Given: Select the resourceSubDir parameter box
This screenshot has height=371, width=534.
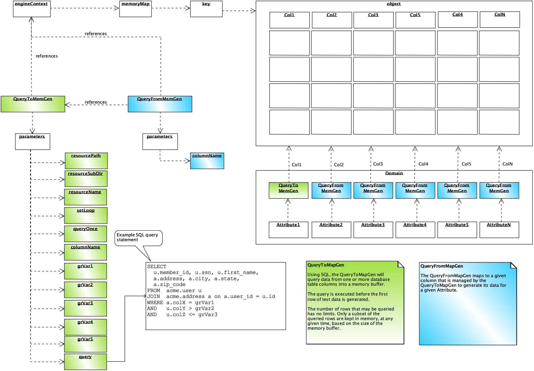Looking at the screenshot, I should pyautogui.click(x=86, y=179).
